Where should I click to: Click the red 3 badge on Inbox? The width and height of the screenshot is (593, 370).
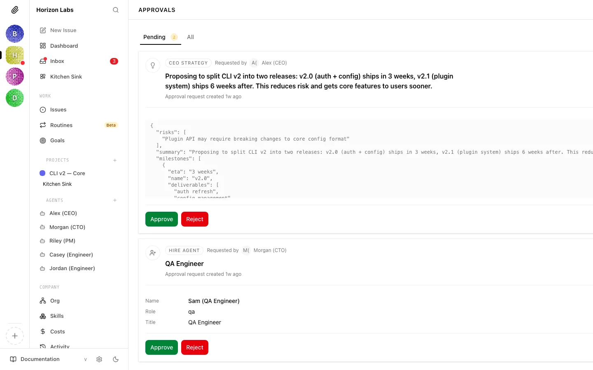(114, 61)
